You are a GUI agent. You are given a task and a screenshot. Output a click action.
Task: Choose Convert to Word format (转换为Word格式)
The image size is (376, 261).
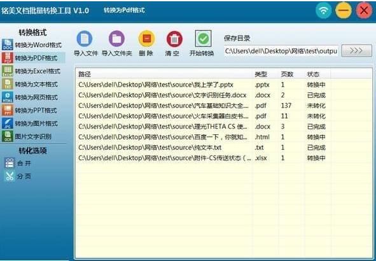pyautogui.click(x=32, y=45)
